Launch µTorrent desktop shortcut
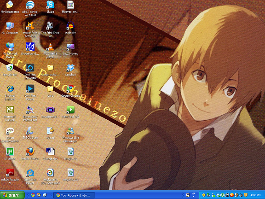The width and height of the screenshot is (265, 199). coord(10,152)
